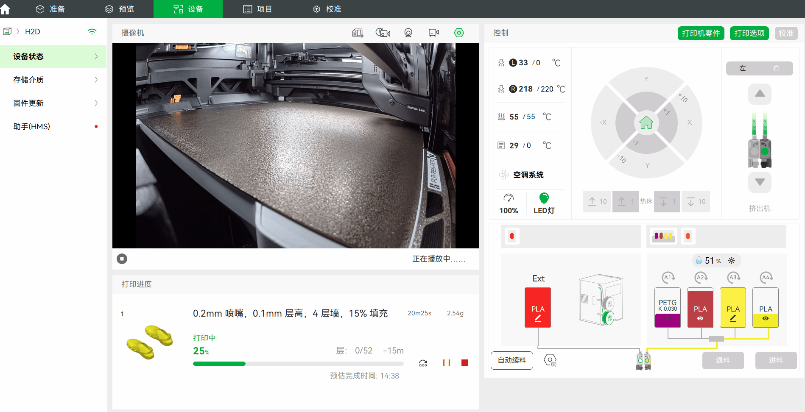The height and width of the screenshot is (412, 805).
Task: Click the AMS humidity 51% indicator
Action: (708, 261)
